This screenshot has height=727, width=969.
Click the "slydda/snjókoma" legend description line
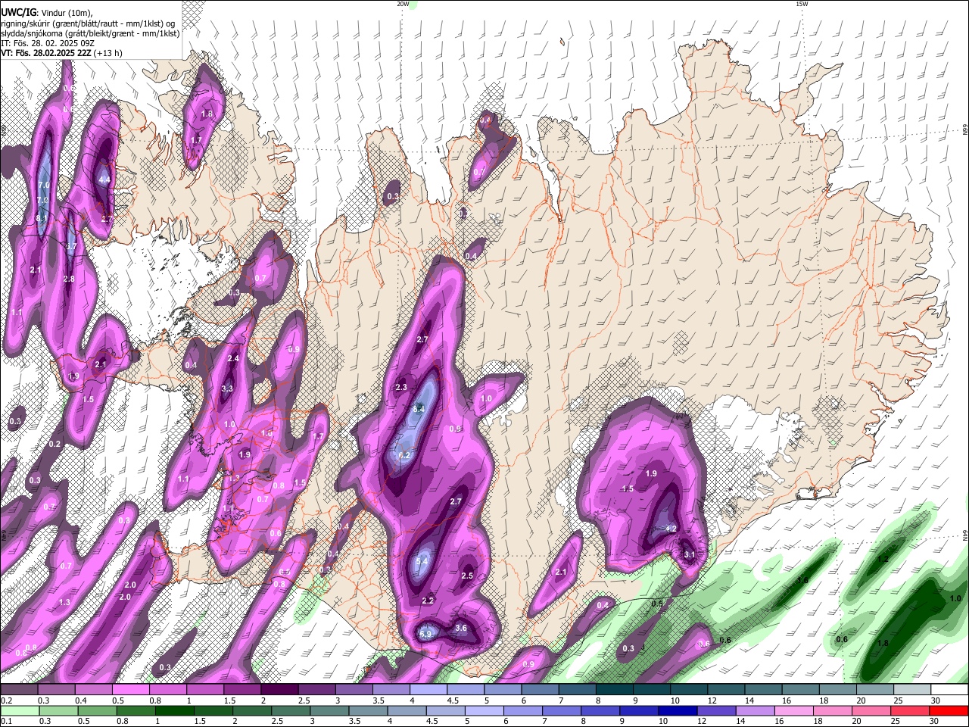(90, 33)
